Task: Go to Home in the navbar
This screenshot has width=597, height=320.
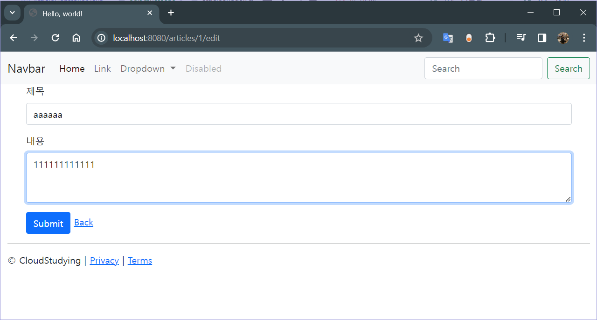Action: [x=72, y=68]
